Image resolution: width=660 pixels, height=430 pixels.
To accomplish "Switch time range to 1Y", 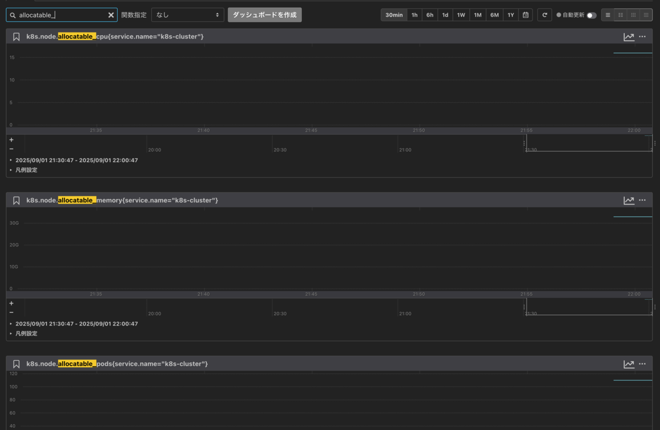I will tap(510, 15).
